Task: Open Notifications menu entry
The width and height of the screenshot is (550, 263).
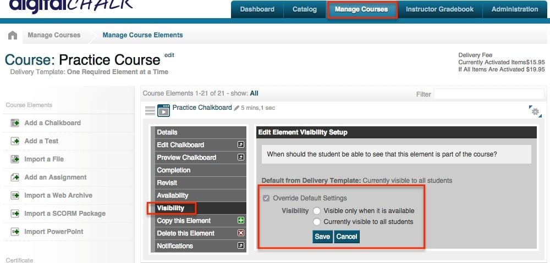Action: tap(200, 246)
